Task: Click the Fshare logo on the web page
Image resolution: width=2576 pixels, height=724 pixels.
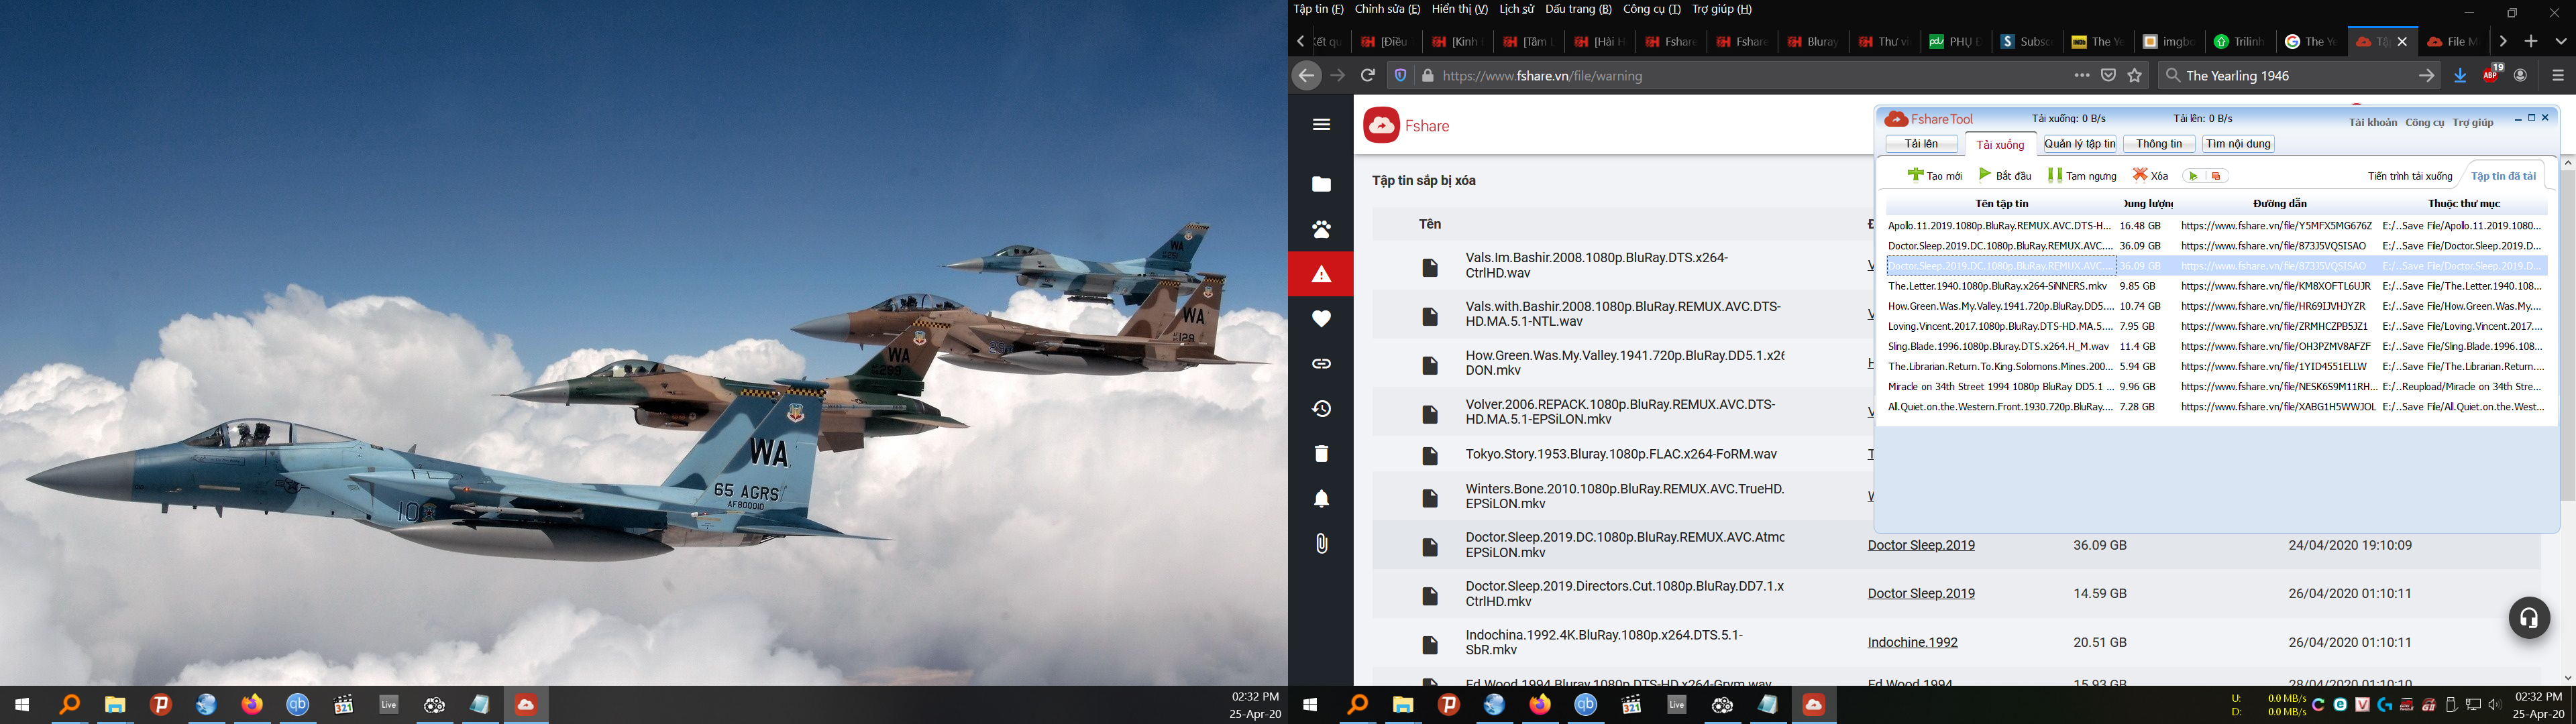Action: point(1406,125)
